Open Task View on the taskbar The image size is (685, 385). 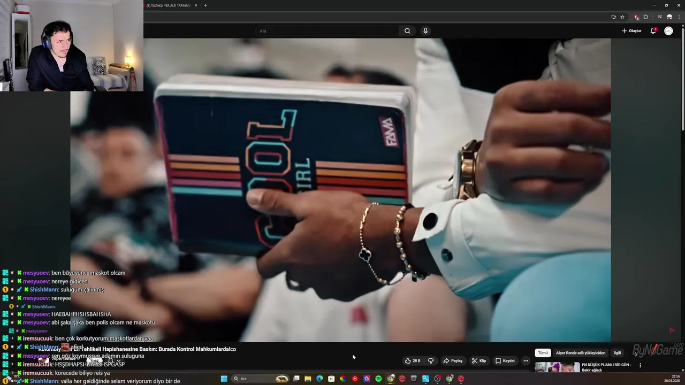click(x=296, y=379)
